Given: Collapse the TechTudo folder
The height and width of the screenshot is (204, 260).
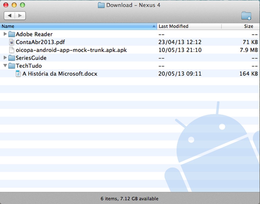Looking at the screenshot, I should (5, 66).
